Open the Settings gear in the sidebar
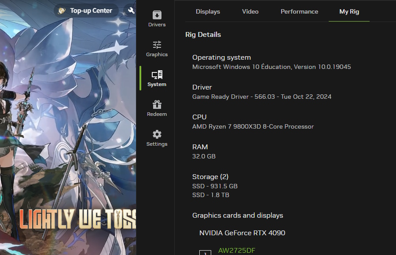396x255 pixels. pyautogui.click(x=157, y=138)
